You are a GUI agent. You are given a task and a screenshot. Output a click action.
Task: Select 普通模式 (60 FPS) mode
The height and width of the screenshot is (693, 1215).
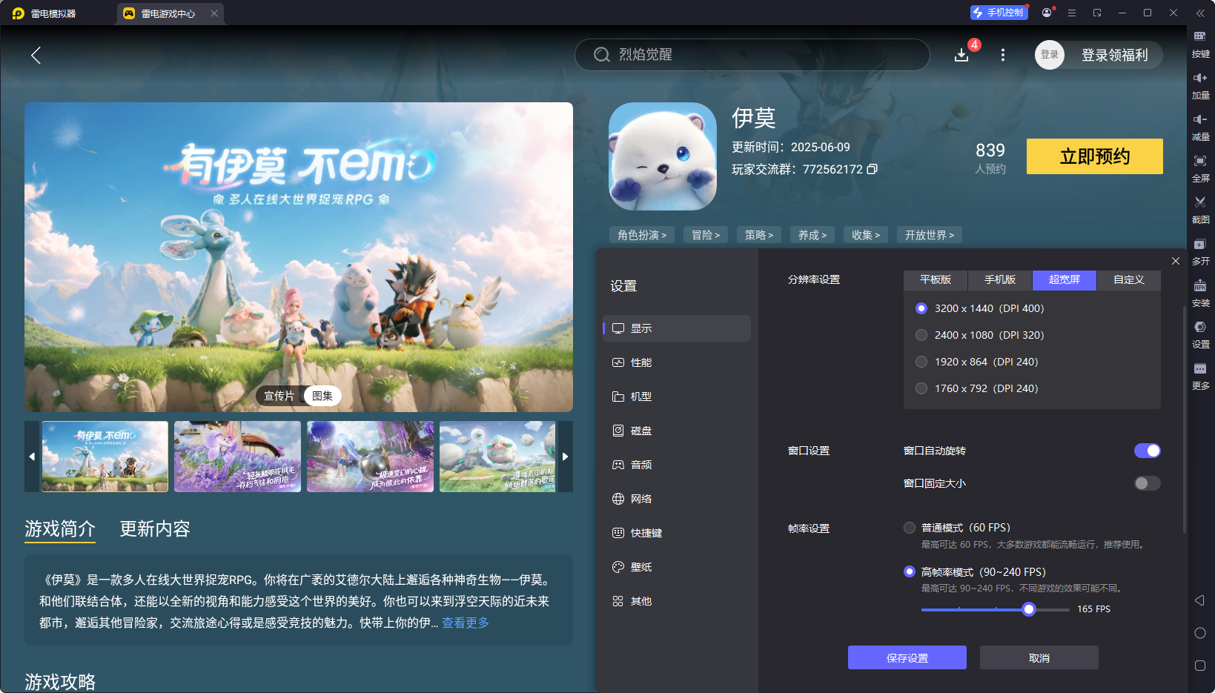click(910, 527)
